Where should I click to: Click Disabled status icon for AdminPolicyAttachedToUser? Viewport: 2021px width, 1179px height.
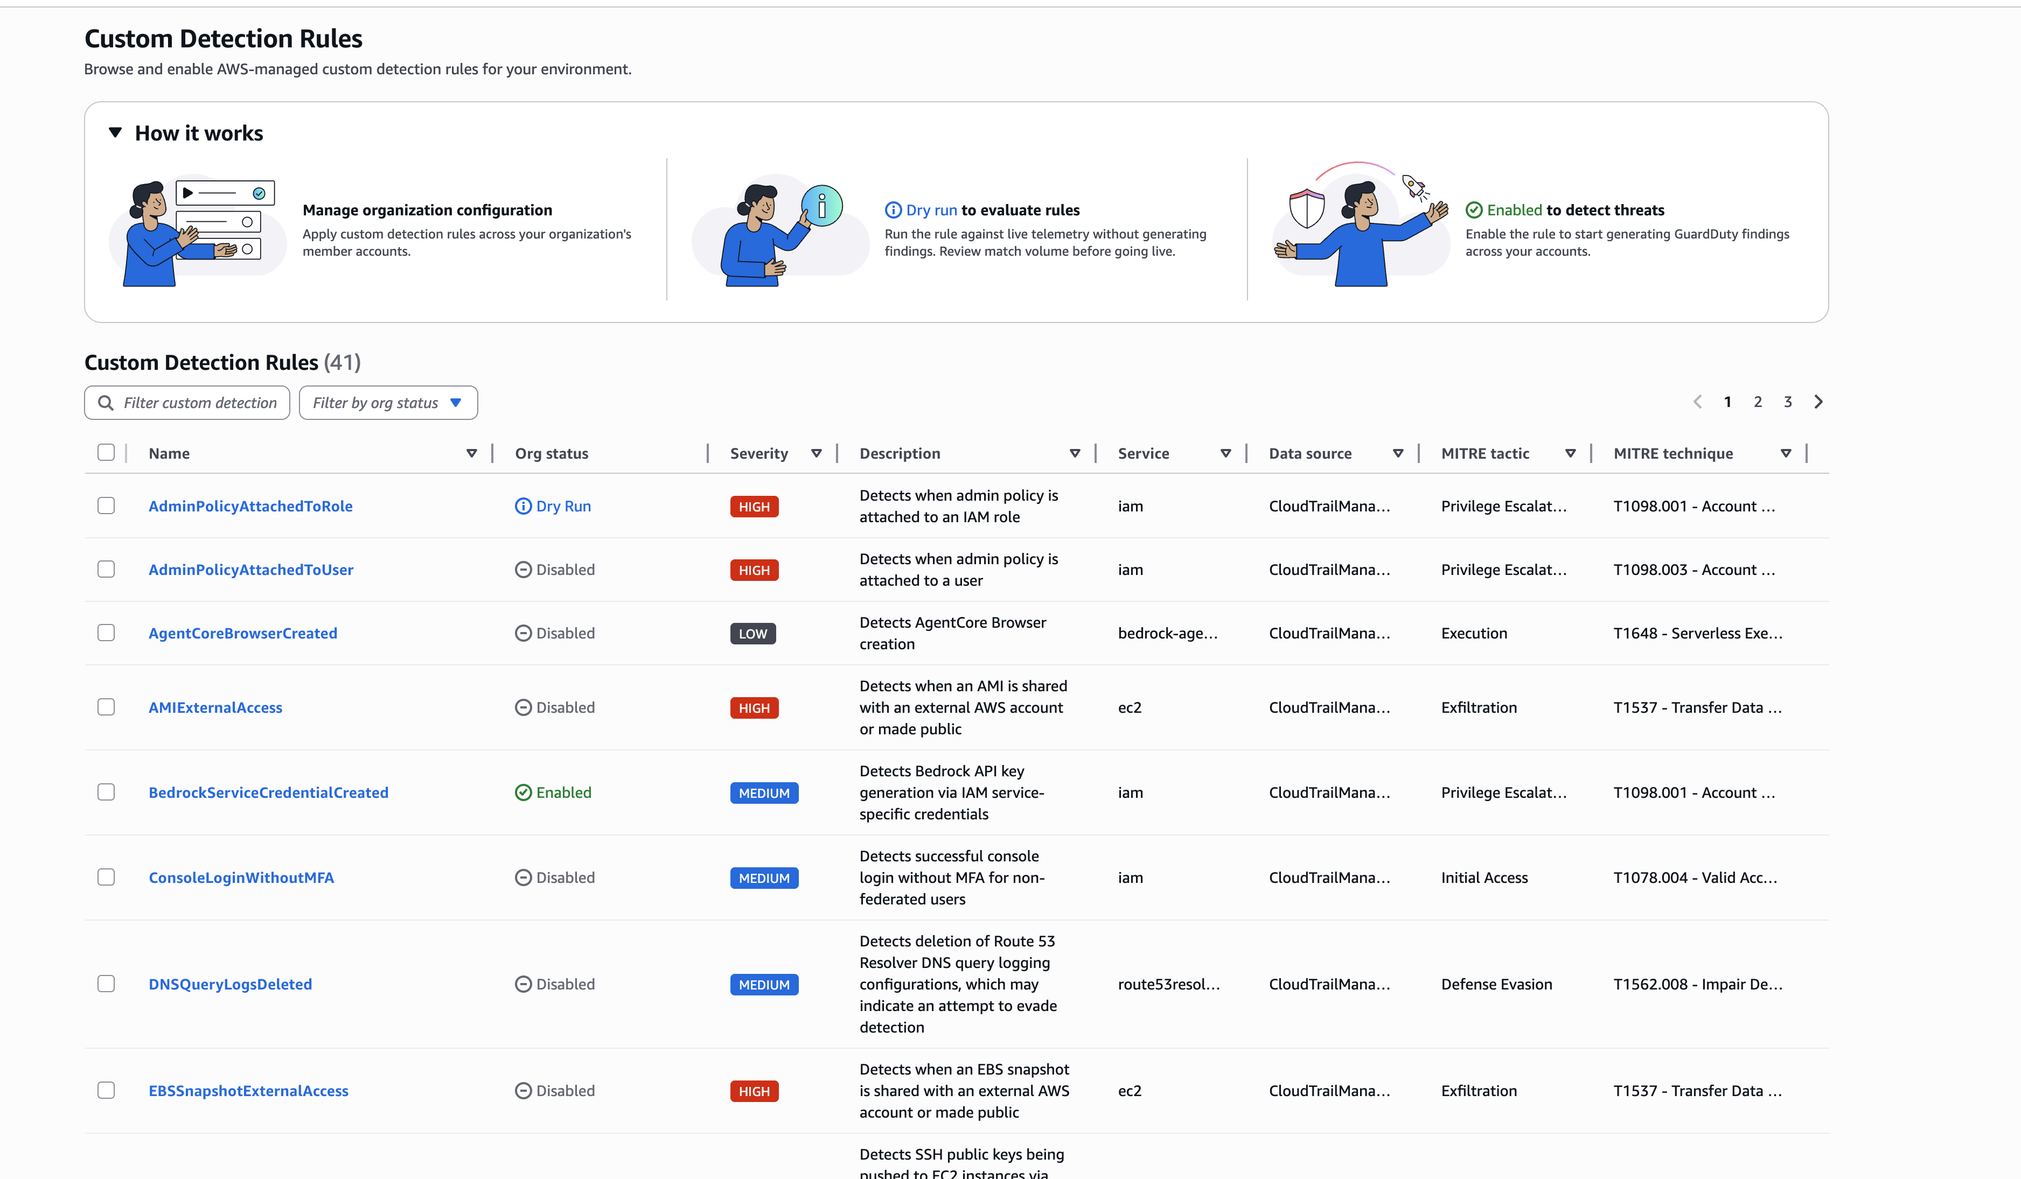click(x=523, y=570)
